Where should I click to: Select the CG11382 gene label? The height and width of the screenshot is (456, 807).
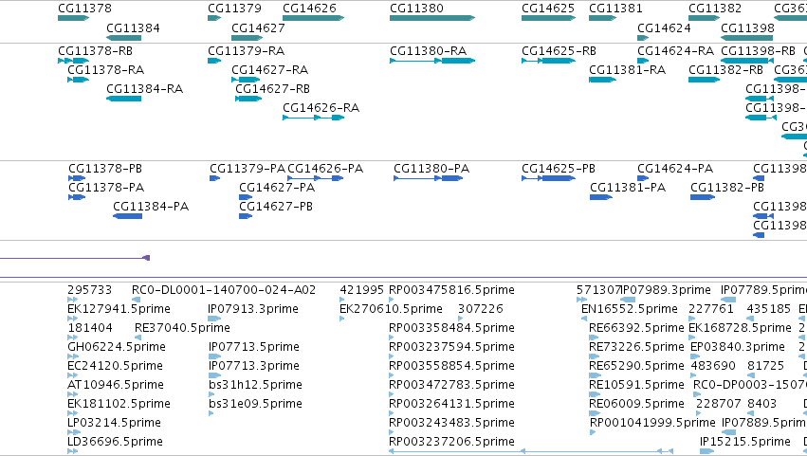coord(715,9)
